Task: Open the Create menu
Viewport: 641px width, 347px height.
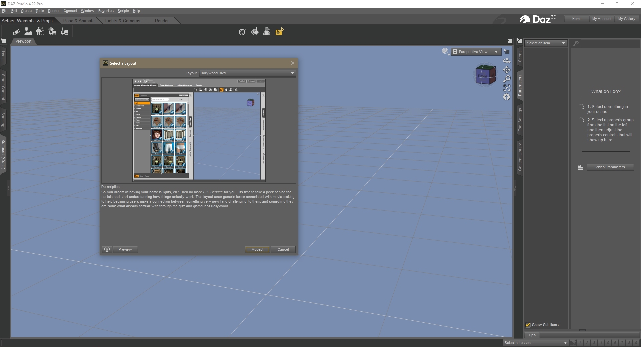Action: 26,11
